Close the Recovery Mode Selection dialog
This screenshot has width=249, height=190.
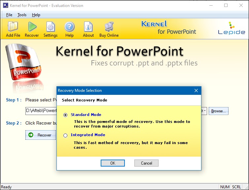196,91
